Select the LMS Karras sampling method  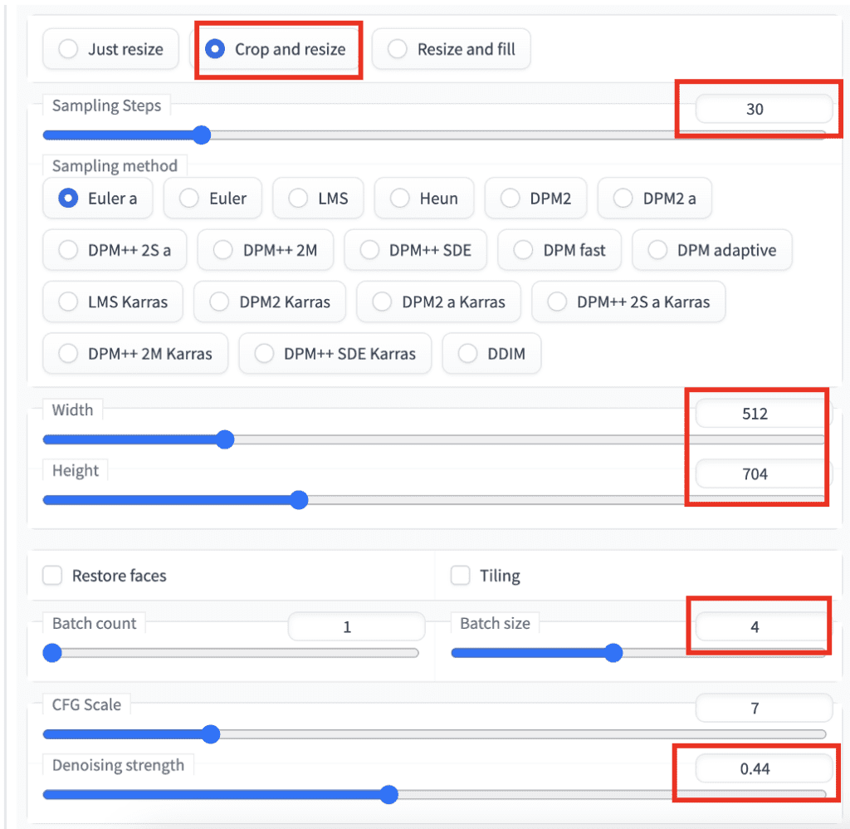(x=113, y=301)
